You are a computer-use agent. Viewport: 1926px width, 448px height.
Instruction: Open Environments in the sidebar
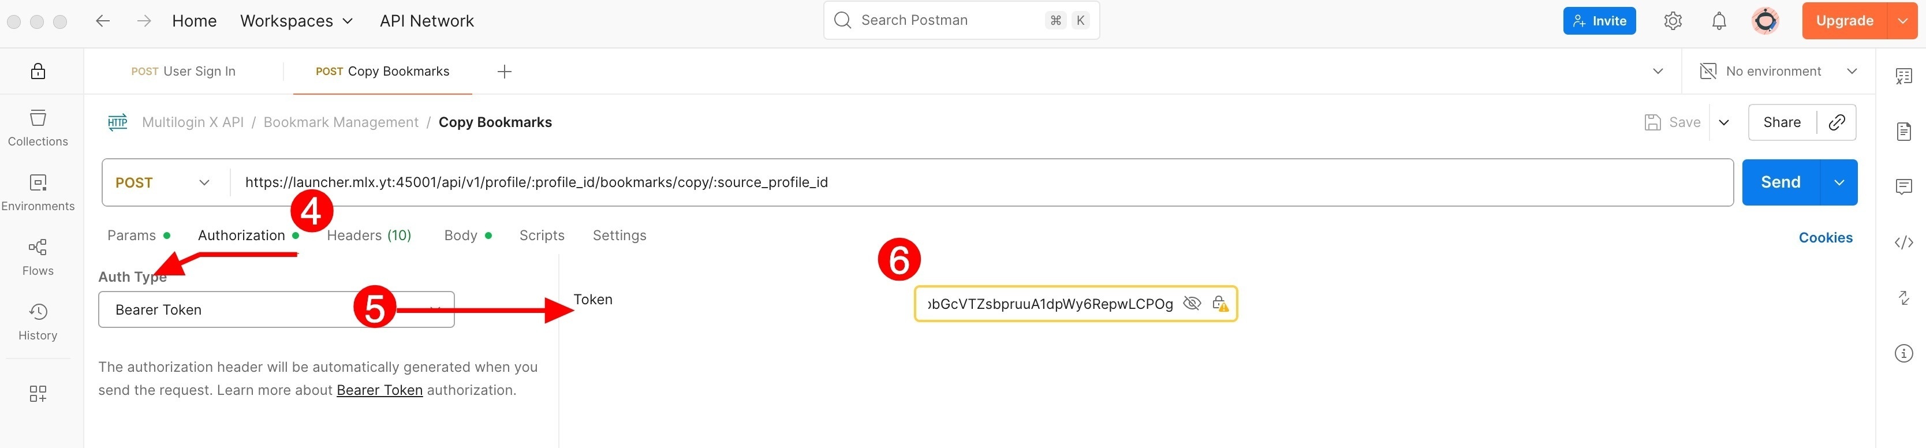tap(38, 193)
